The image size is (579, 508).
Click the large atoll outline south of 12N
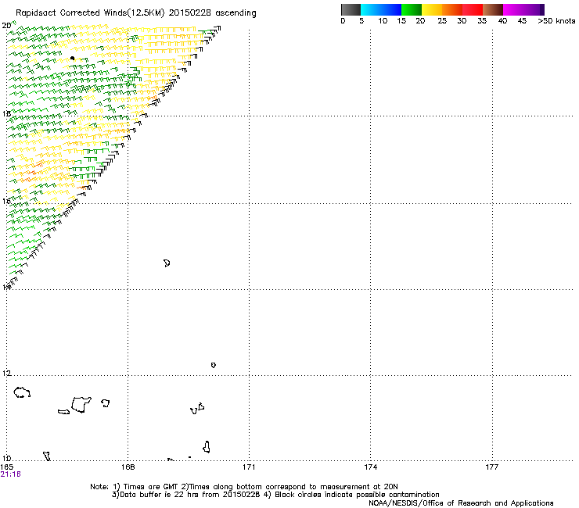coord(81,405)
